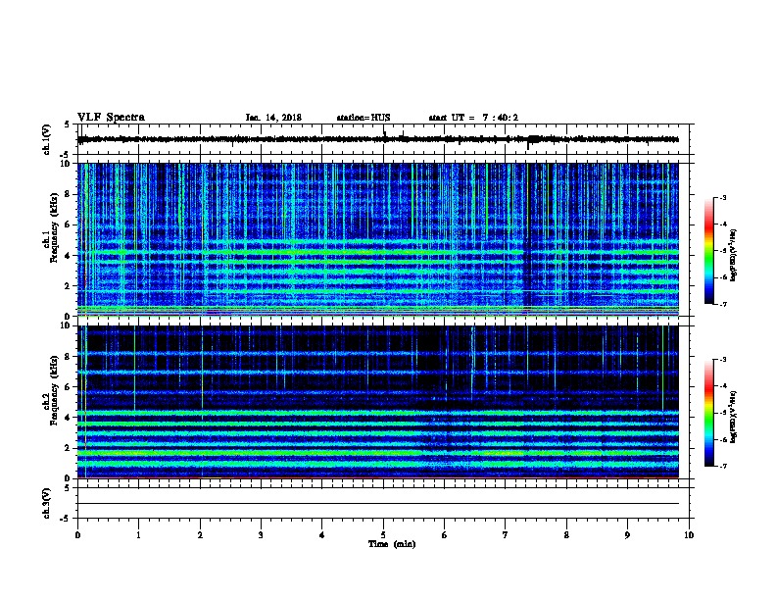Viewport: 776px width, 600px height.
Task: Click the "VLF Spectra" plot title
Action: point(111,118)
